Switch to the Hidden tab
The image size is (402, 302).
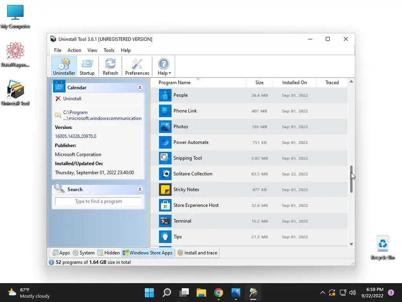(108, 253)
